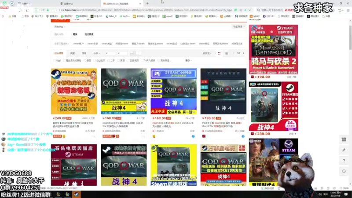
Task: Open the wow bookmark in bookmarks bar
Action: pos(168,16)
